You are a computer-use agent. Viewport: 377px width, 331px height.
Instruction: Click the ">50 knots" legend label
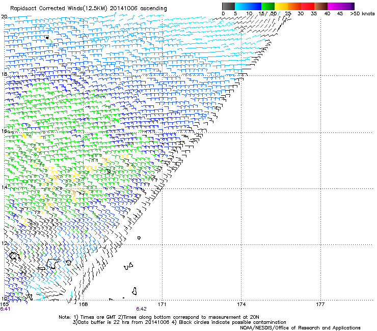(x=362, y=13)
